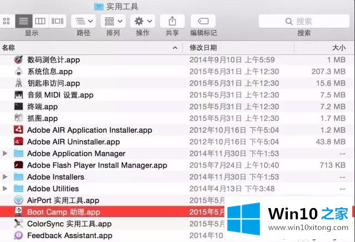Click the 207.3 MB size value
The width and height of the screenshot is (355, 242).
click(x=328, y=72)
